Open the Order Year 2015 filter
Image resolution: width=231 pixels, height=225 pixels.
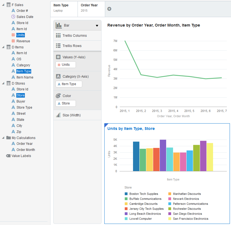[x=91, y=9]
